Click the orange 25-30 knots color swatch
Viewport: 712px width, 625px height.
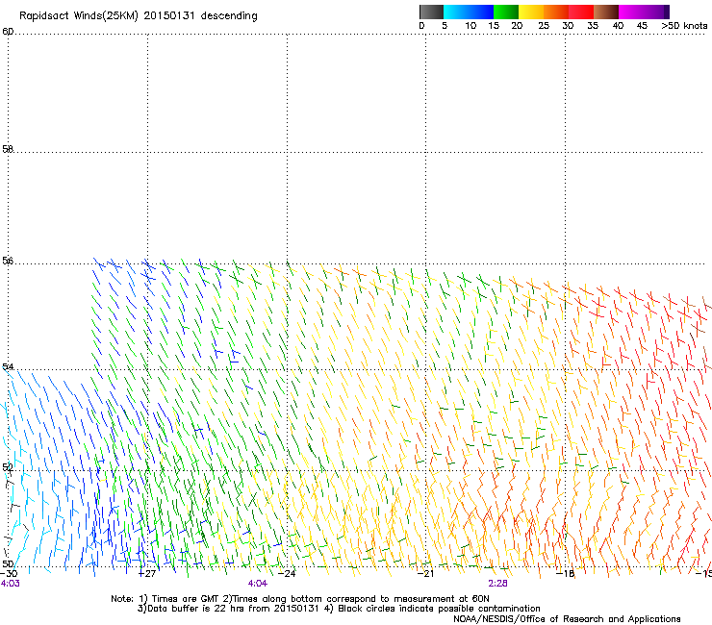coord(556,12)
